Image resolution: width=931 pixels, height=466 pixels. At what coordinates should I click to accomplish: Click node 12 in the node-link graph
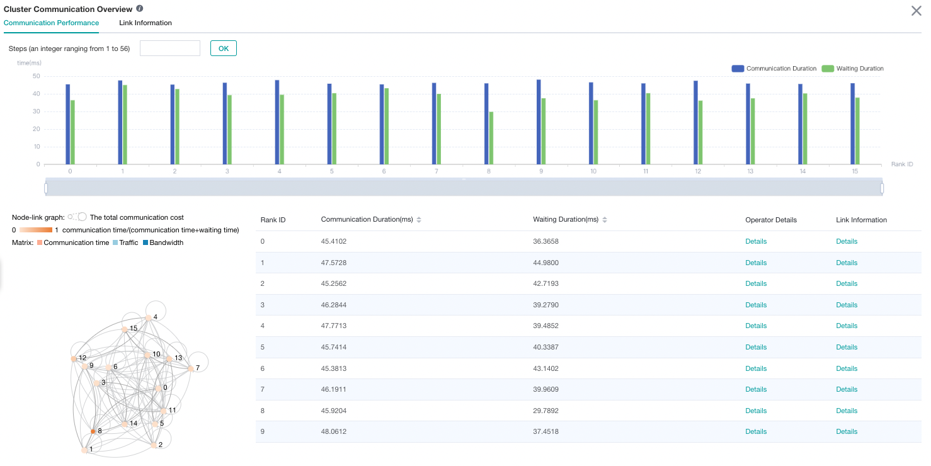coord(74,358)
